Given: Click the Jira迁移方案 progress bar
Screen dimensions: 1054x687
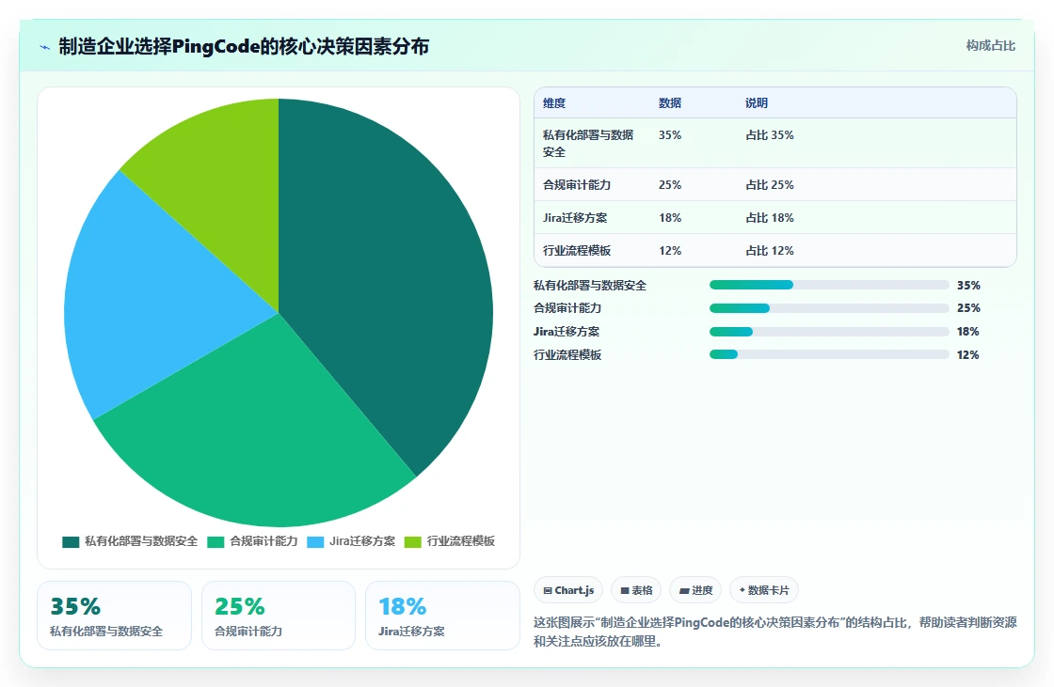Looking at the screenshot, I should point(829,332).
